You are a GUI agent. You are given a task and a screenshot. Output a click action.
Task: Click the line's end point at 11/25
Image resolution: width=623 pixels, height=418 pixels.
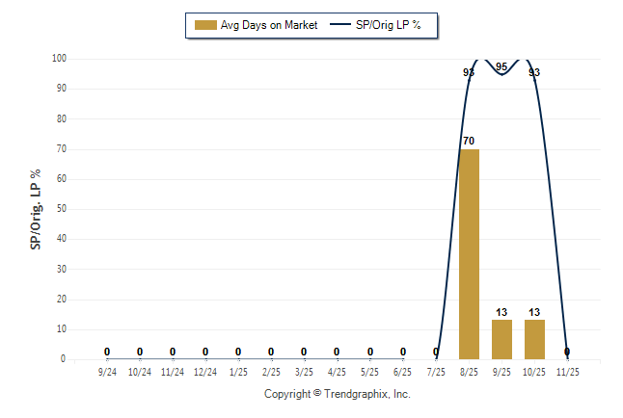[567, 353]
